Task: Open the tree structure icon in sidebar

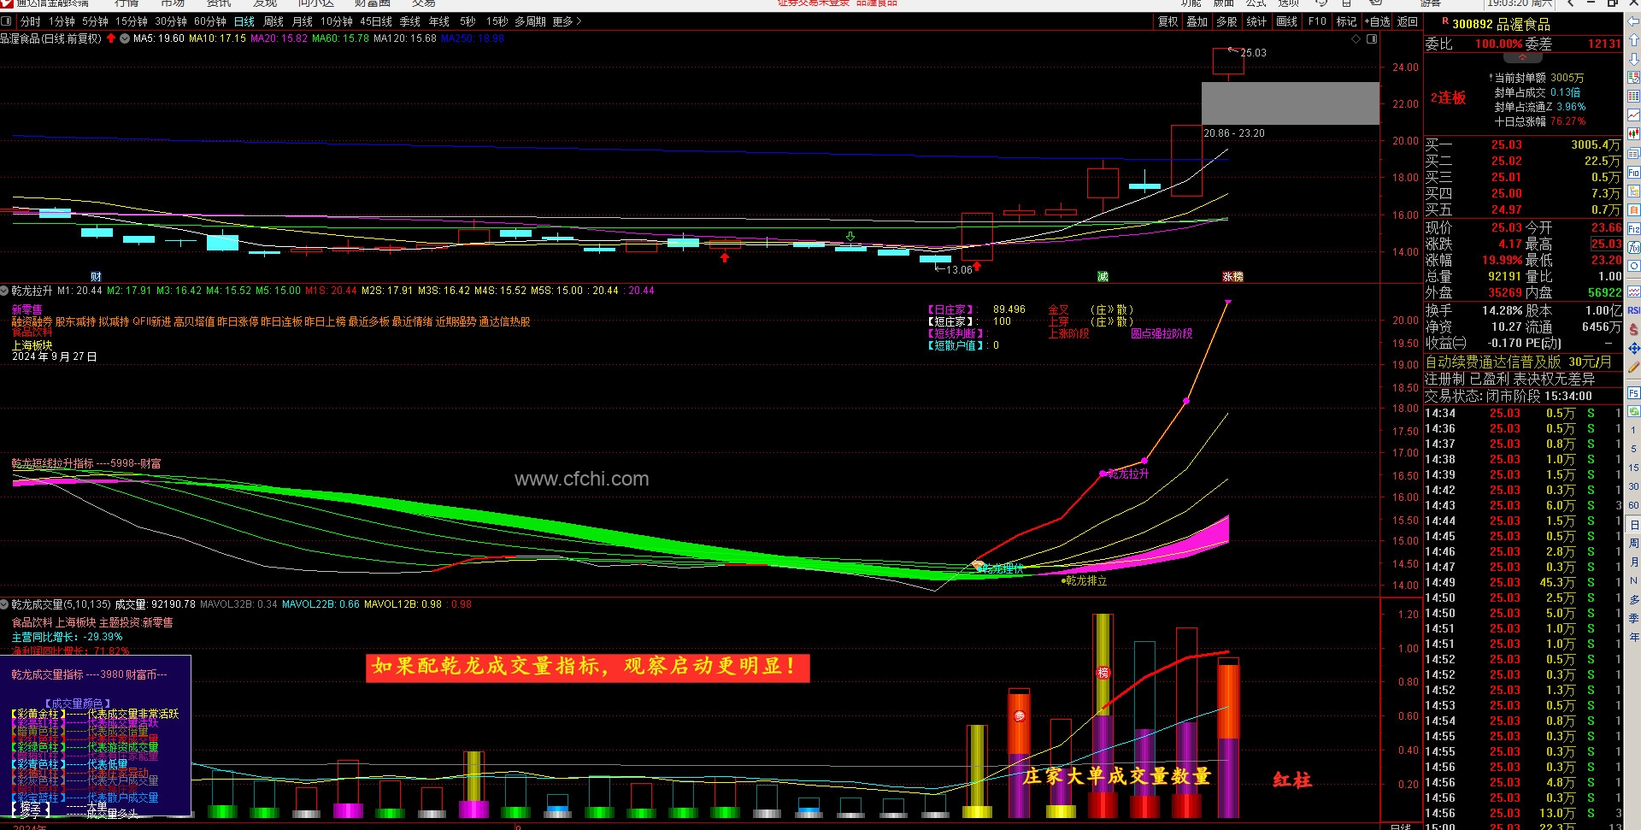Action: 1633,191
